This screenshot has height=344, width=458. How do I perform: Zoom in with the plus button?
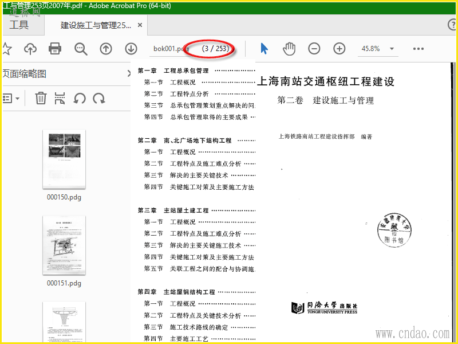(x=339, y=49)
